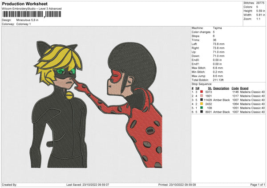Click the max stitch value '6.8 mm'
267x188 pixels.
(218, 68)
